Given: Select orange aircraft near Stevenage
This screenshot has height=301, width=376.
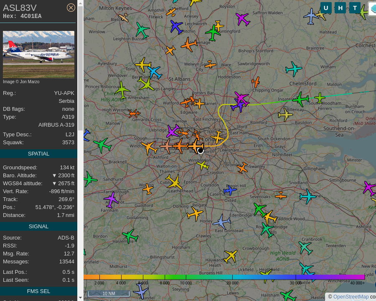Looking at the screenshot, I should click(x=189, y=44).
